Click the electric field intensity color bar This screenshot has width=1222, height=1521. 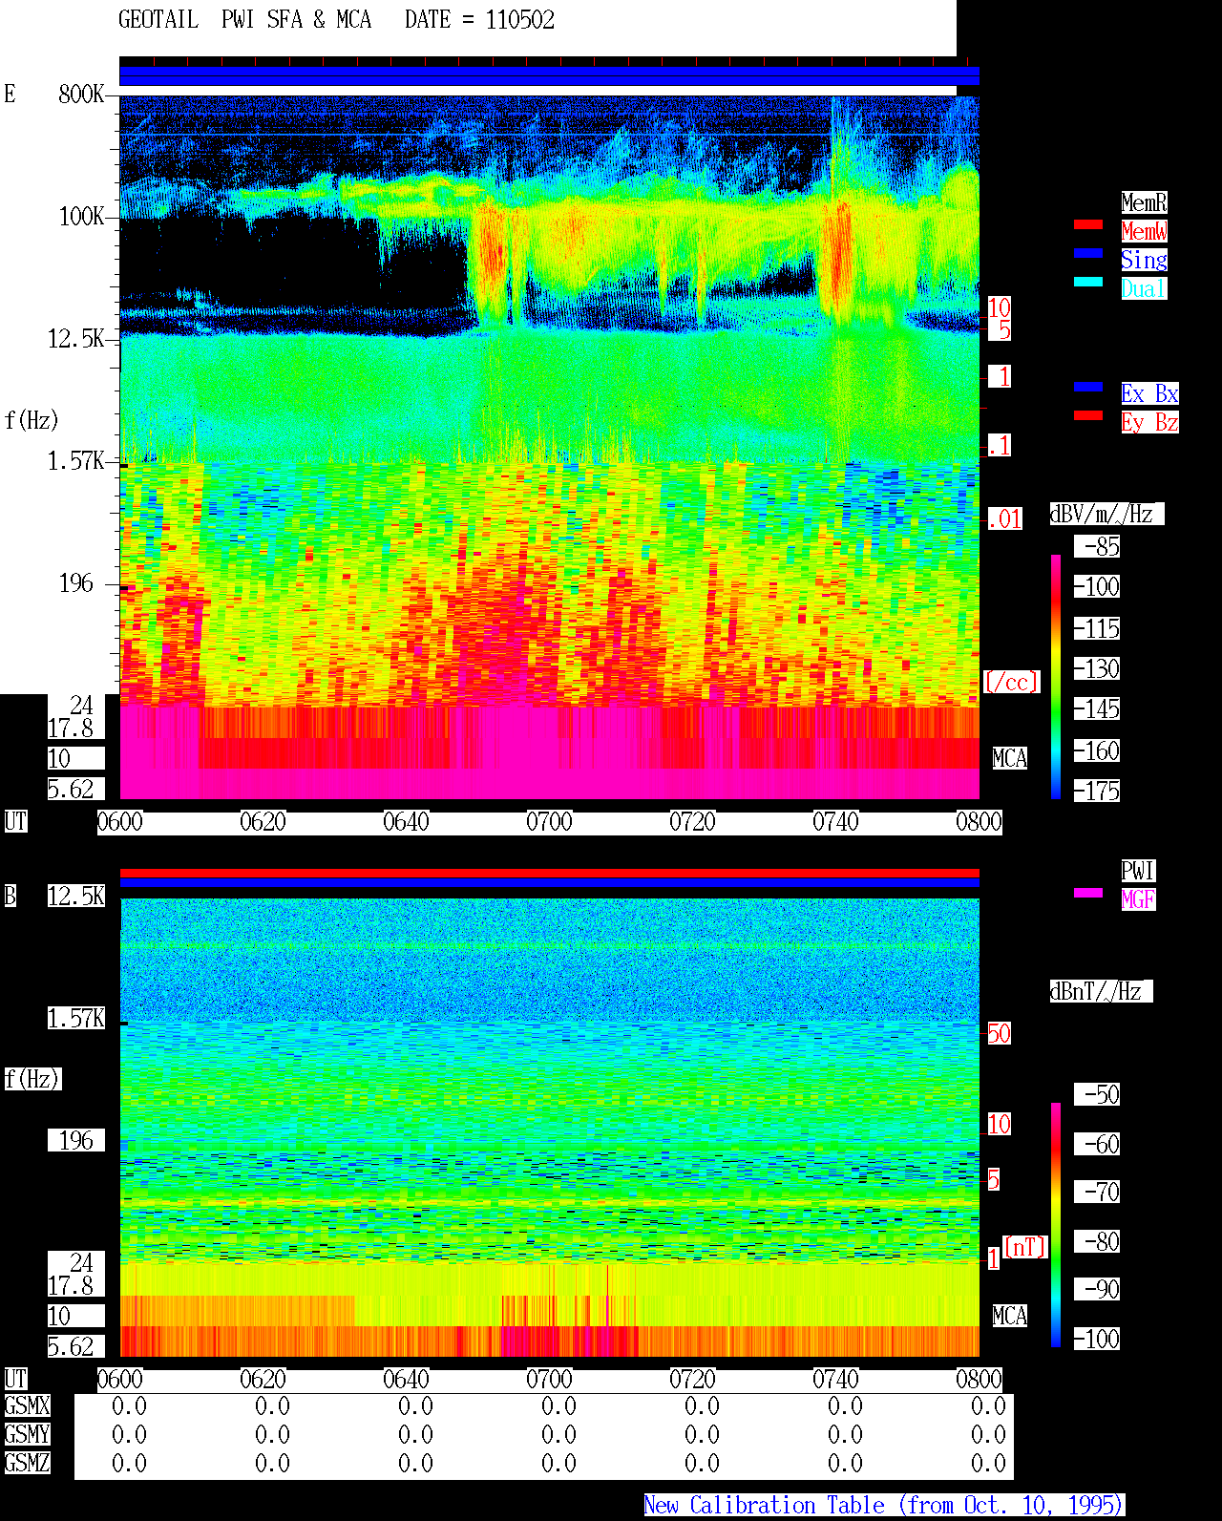1056,677
